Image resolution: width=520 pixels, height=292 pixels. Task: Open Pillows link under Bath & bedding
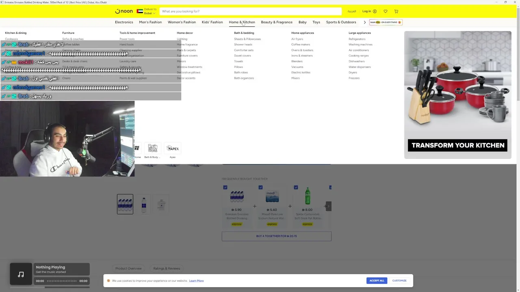point(238,67)
